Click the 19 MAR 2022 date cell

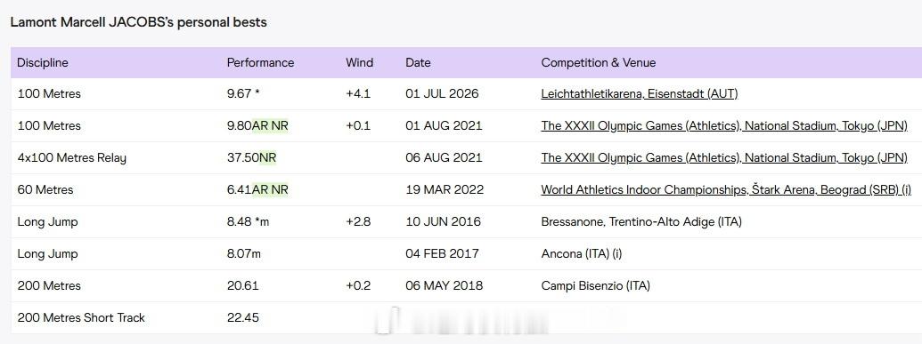pyautogui.click(x=445, y=189)
